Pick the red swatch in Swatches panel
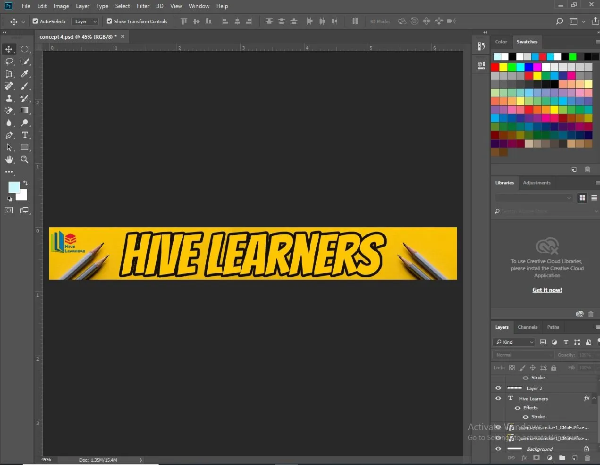600x465 pixels. [495, 67]
